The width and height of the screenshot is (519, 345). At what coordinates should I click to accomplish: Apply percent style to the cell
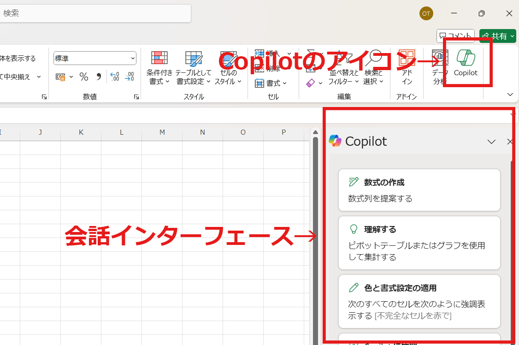click(84, 77)
